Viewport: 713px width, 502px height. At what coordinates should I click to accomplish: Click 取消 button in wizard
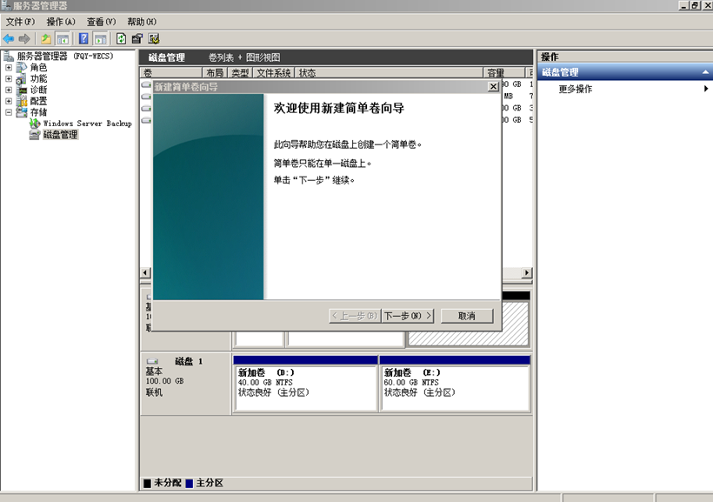467,316
